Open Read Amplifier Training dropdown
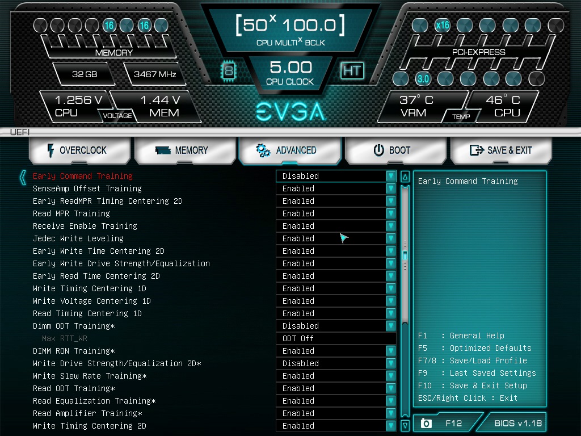Viewport: 581px width, 436px height. [336, 413]
